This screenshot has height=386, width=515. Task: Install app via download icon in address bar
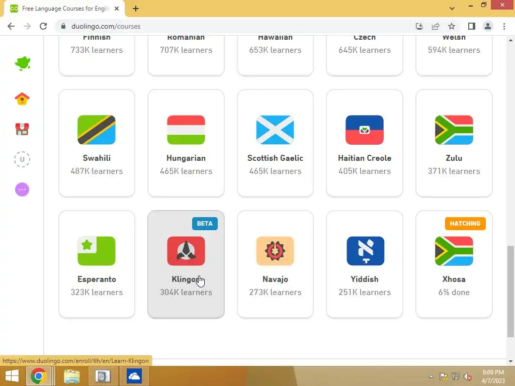tap(419, 26)
